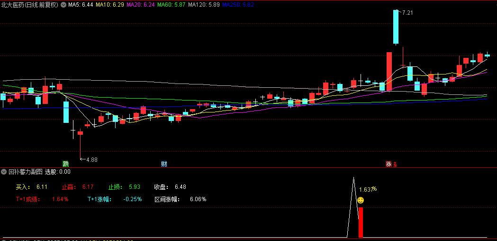
Task: Click the red S marker beside 涨
Action: click(395, 165)
